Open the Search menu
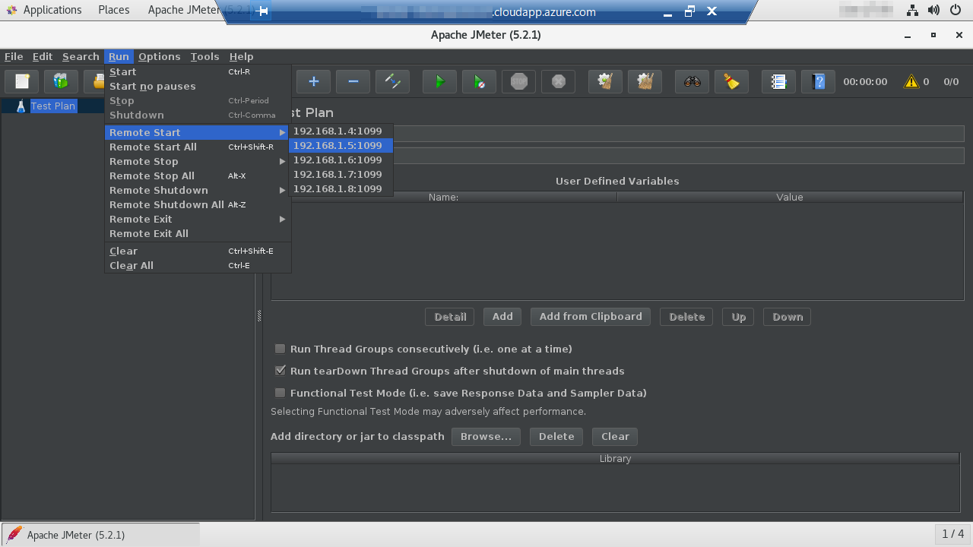 pyautogui.click(x=81, y=56)
